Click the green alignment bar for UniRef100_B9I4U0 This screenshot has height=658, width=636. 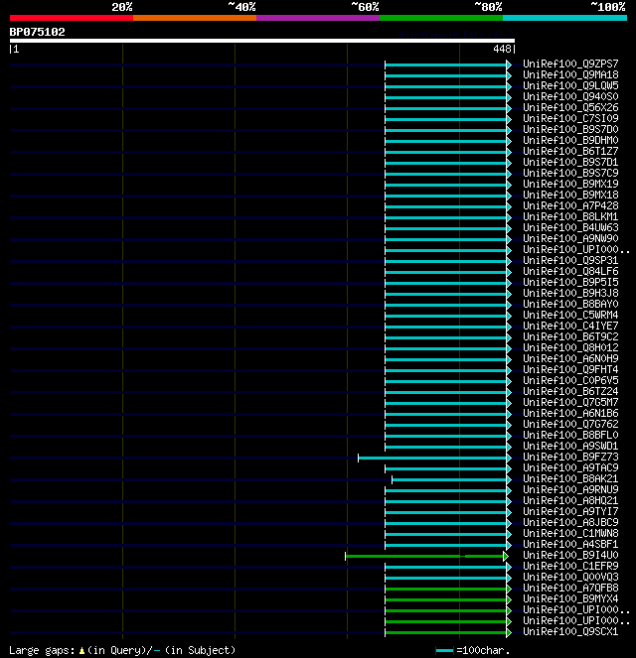click(x=424, y=556)
